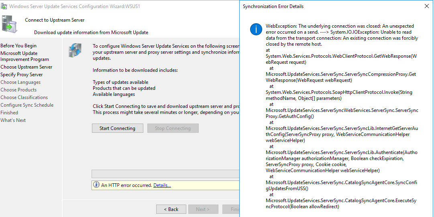Image resolution: width=434 pixels, height=217 pixels.
Task: Click the ExecuteSyncProtocol stack trace line
Action: 342,203
